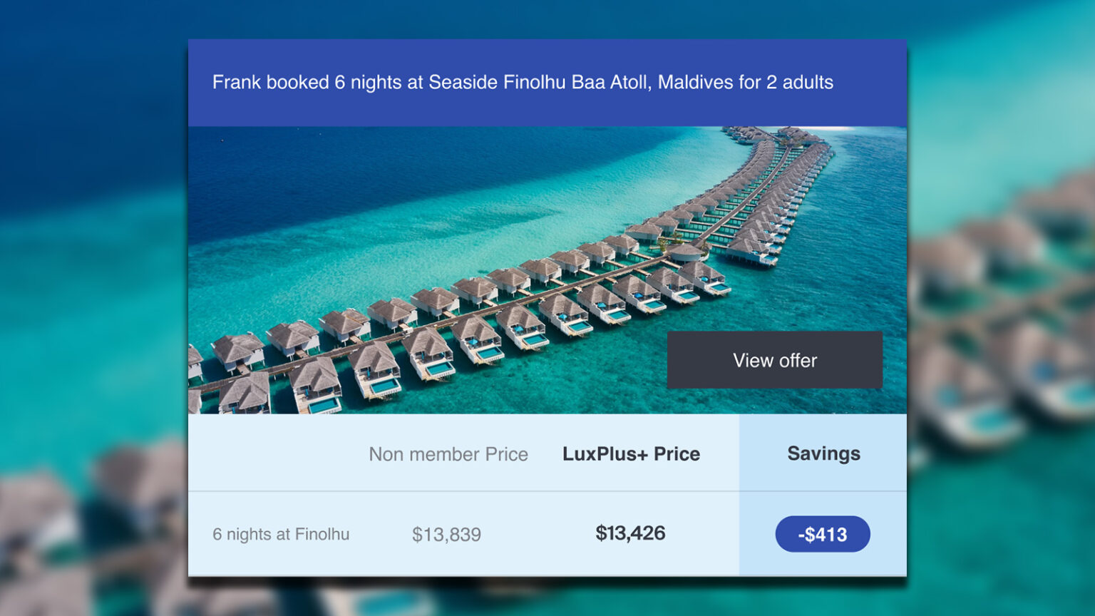Click the Non member Price column header
1095x616 pixels.
pos(448,453)
